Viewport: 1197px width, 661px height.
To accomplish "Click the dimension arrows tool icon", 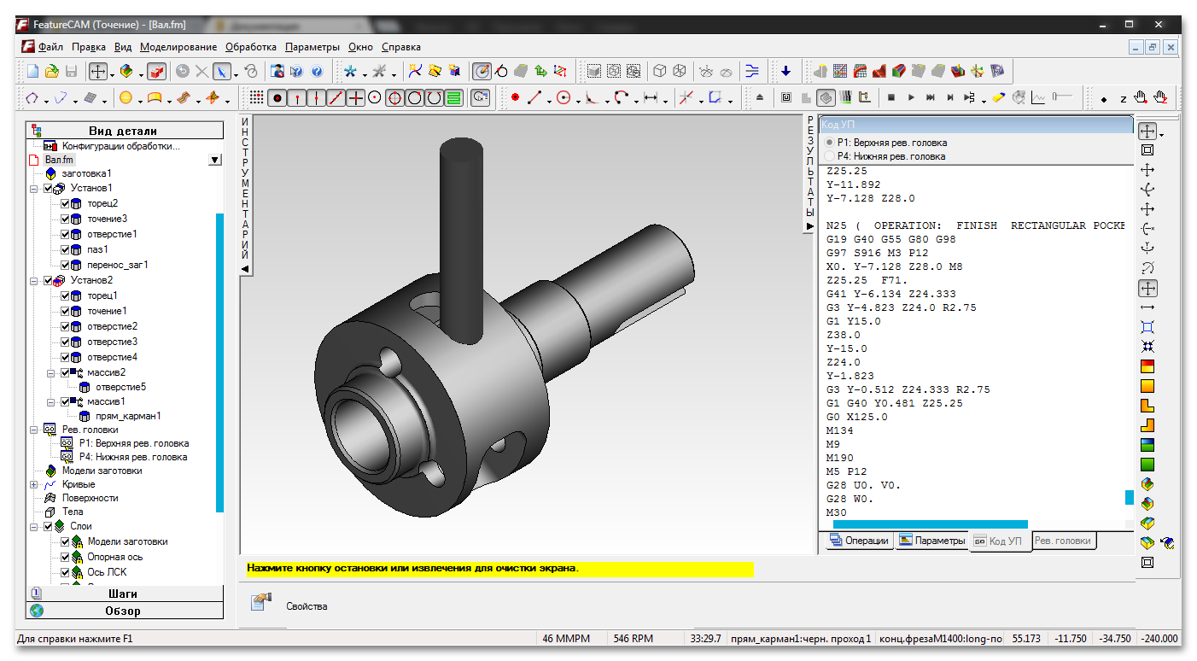I will pyautogui.click(x=651, y=98).
